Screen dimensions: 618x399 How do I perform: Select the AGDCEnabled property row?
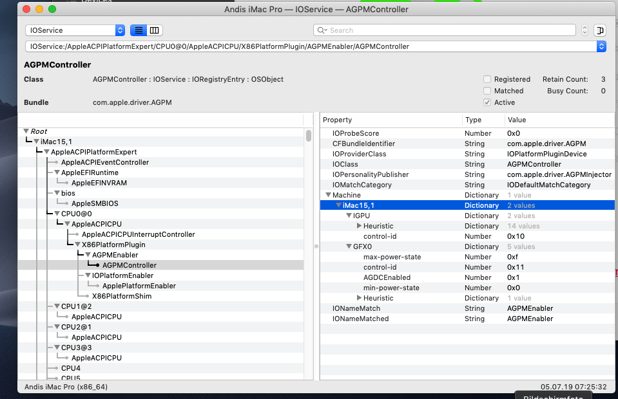467,277
